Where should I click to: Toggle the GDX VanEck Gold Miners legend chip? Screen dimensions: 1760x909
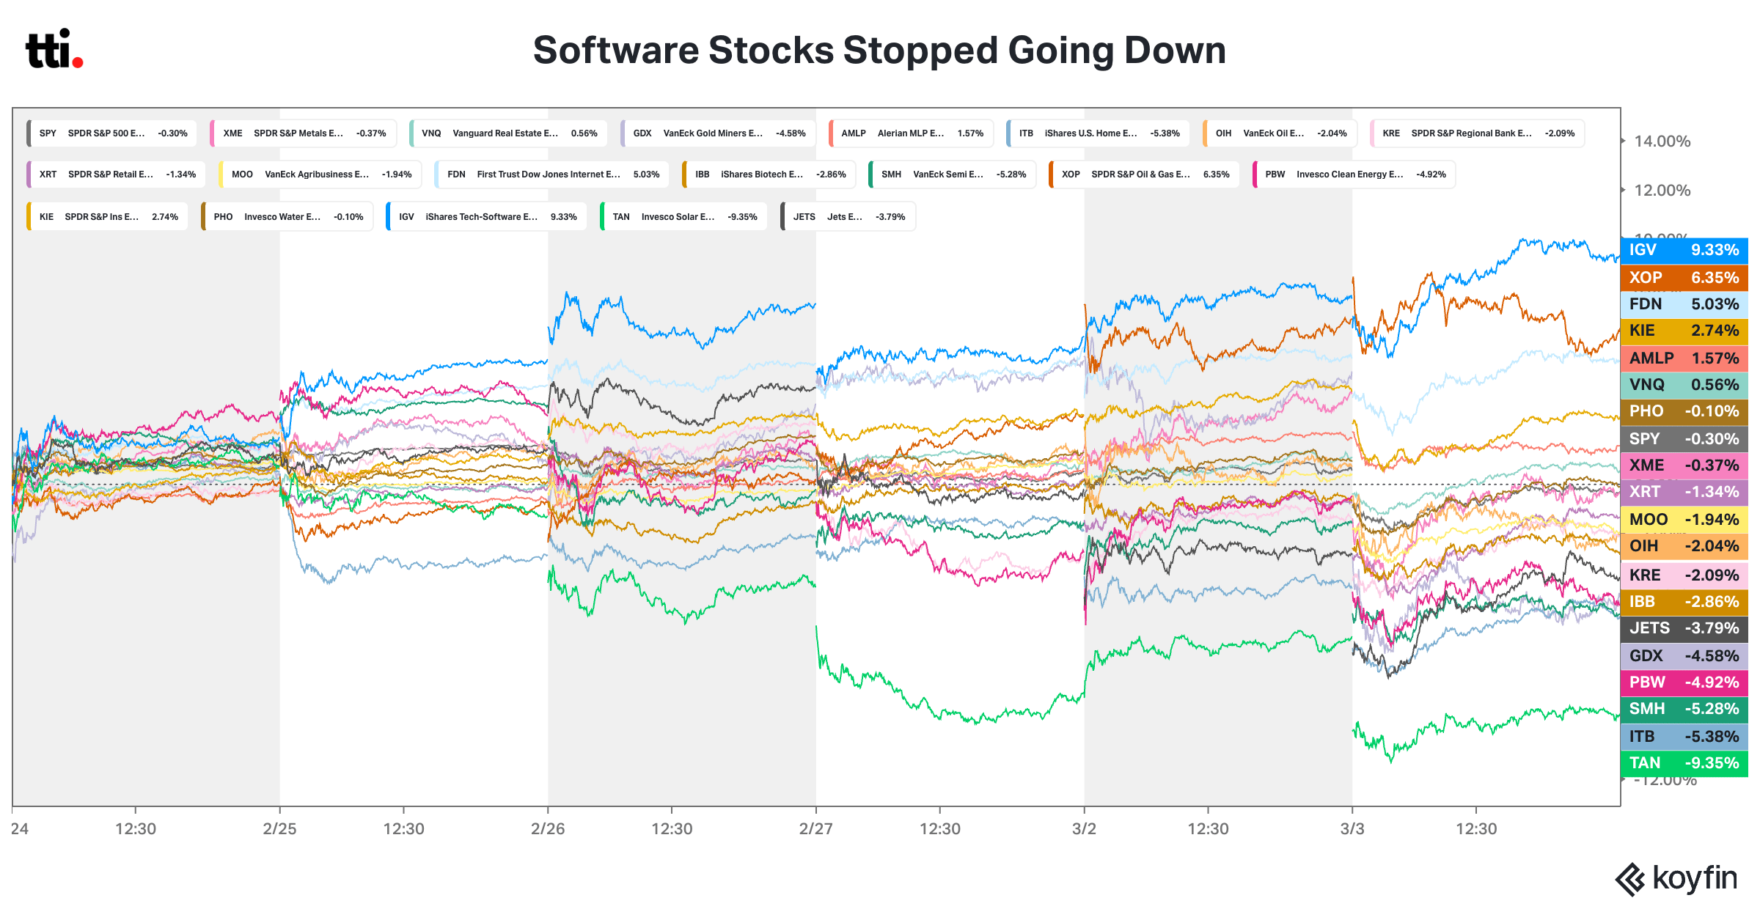[x=718, y=133]
